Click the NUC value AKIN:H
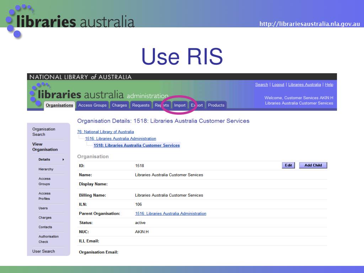Screen dimensions: 364x273 [x=141, y=232]
